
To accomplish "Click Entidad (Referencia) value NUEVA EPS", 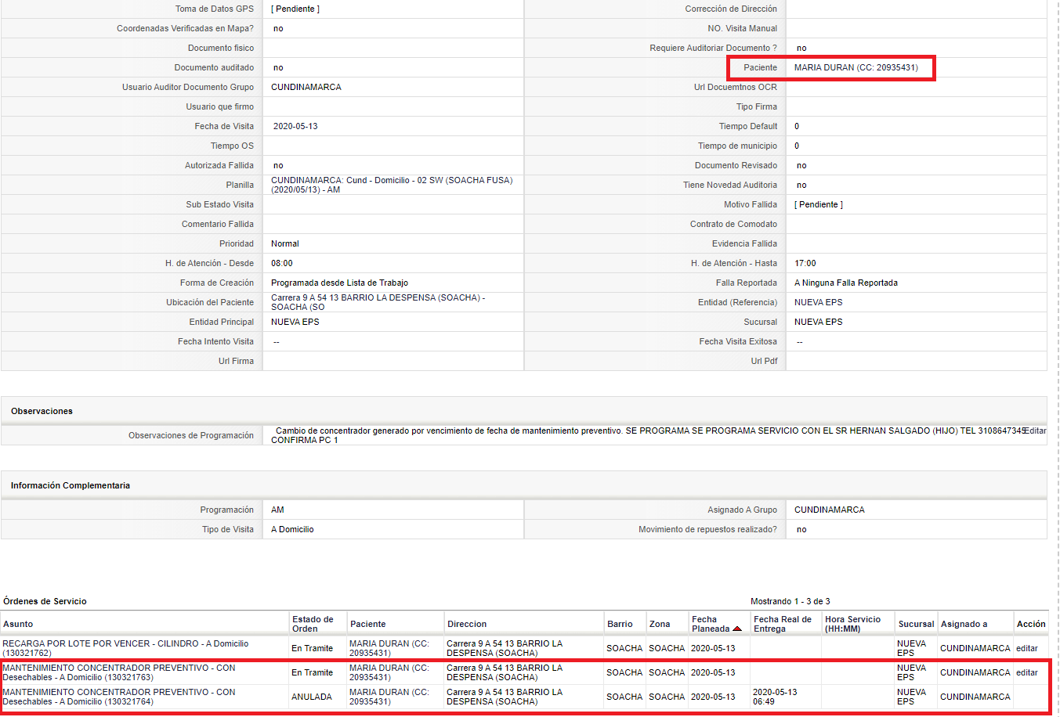I will [819, 302].
